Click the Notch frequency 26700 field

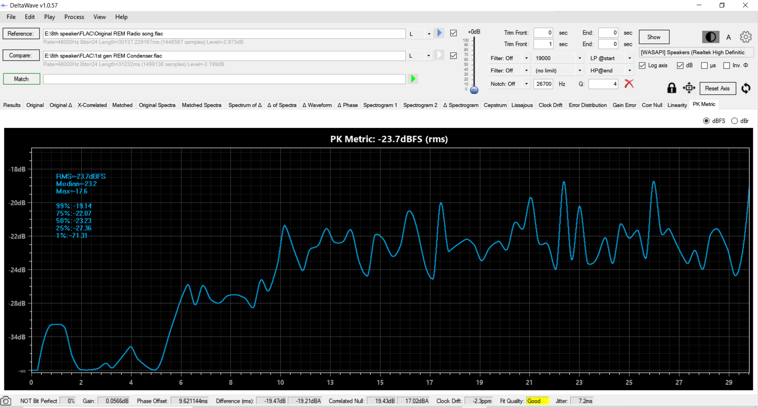point(543,84)
